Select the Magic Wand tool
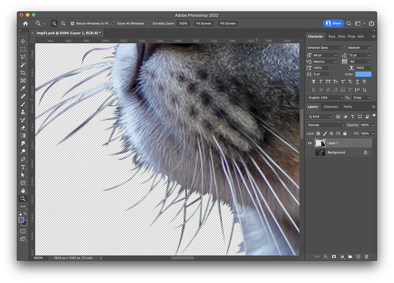The height and width of the screenshot is (283, 394). click(23, 65)
